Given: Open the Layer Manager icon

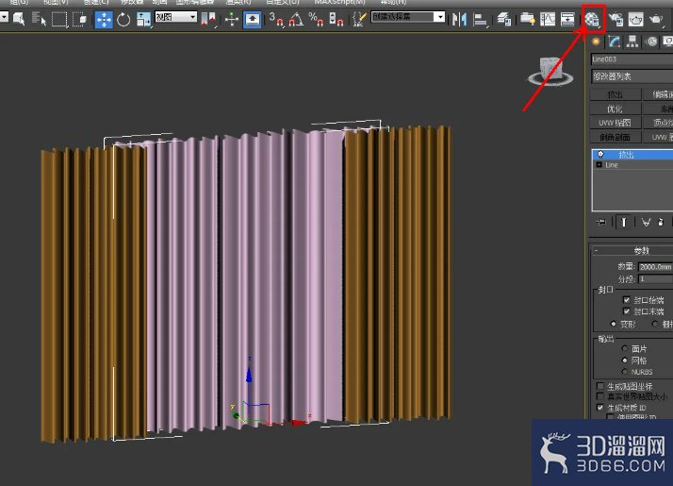Looking at the screenshot, I should pyautogui.click(x=504, y=19).
